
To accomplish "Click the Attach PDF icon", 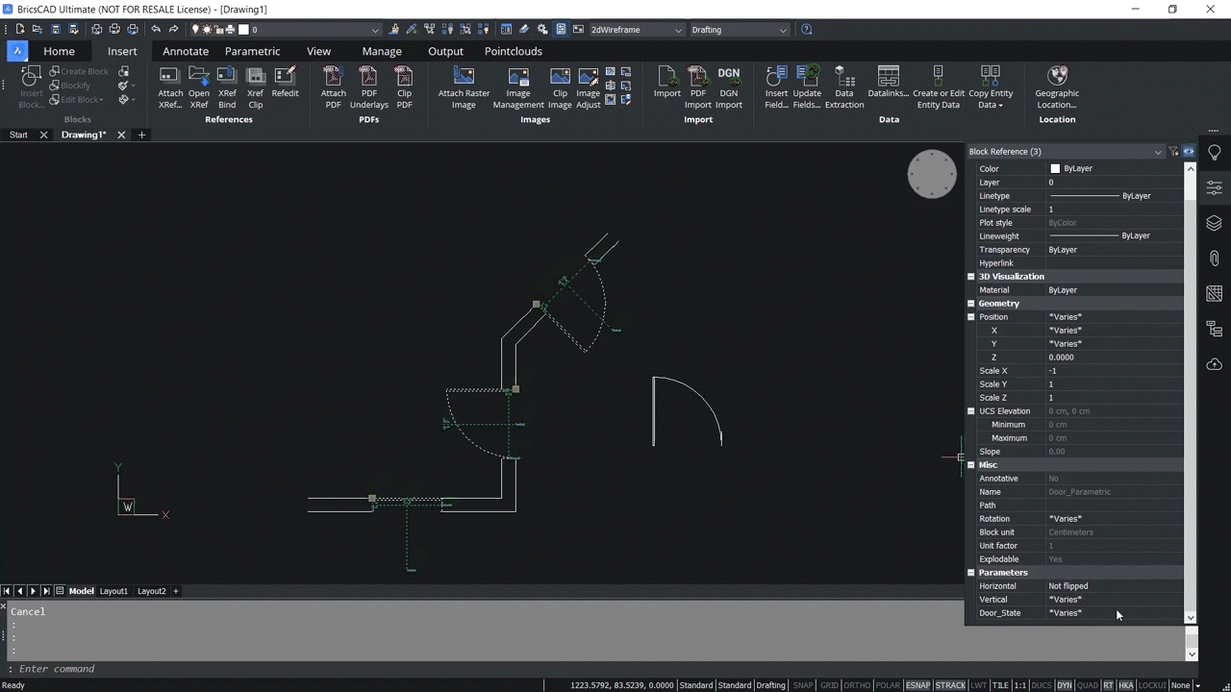I will [333, 87].
